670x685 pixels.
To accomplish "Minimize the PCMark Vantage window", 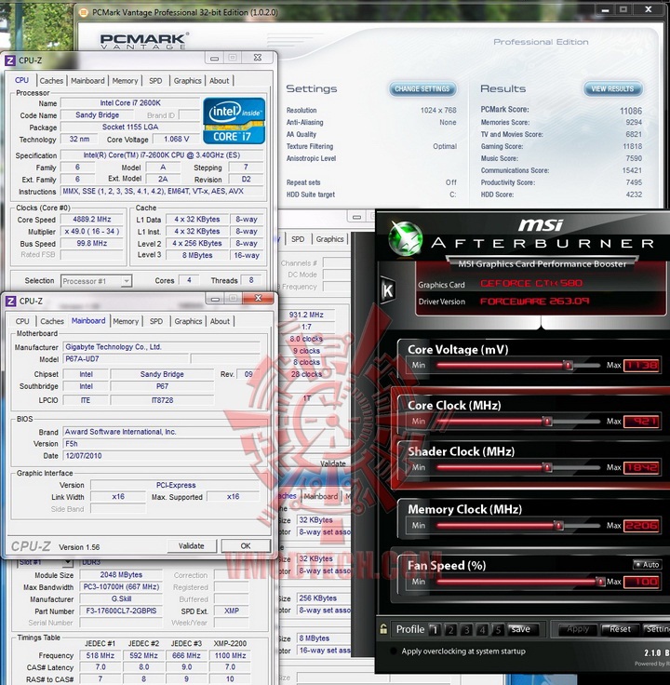I will 606,9.
